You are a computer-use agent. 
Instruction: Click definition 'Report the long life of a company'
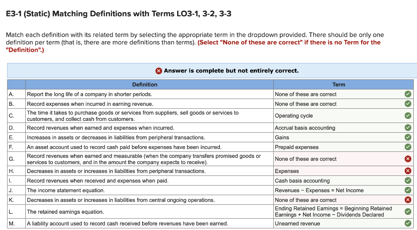[89, 94]
